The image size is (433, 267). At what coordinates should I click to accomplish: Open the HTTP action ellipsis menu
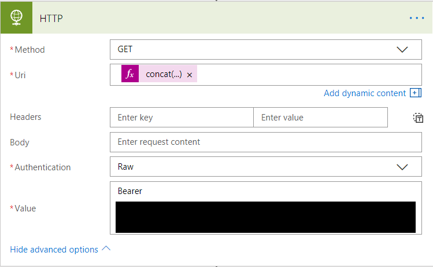tap(417, 19)
